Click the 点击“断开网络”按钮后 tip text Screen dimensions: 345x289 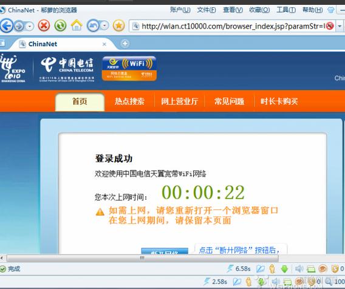coord(239,250)
